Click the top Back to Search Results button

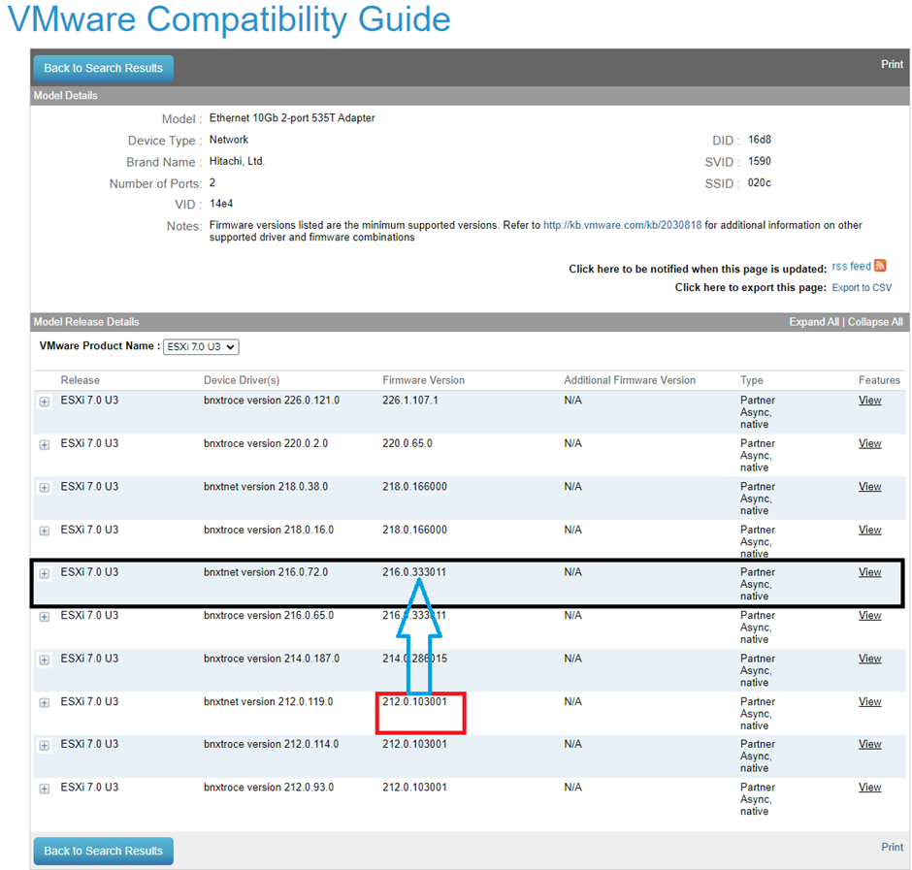pos(104,68)
